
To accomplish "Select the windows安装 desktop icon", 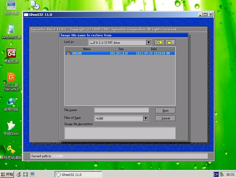I will (x=11, y=32).
